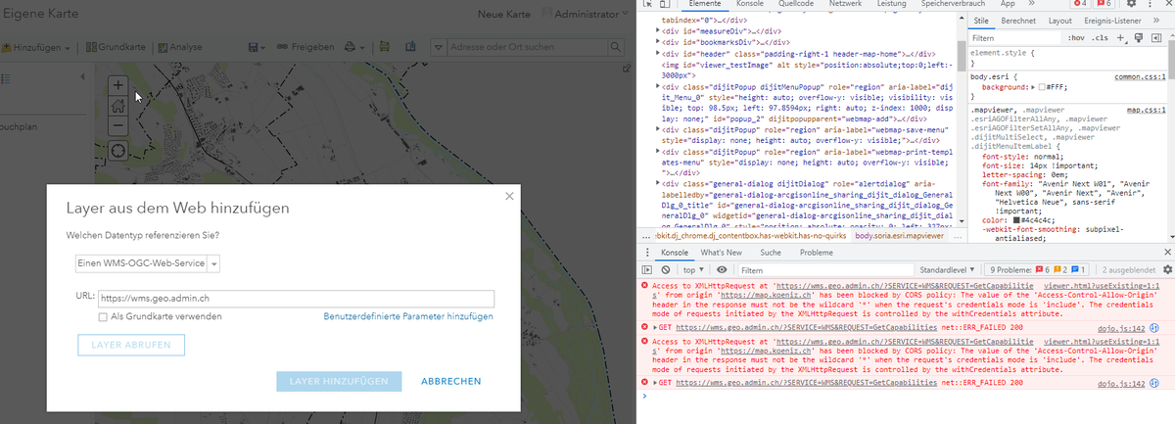The image size is (1175, 424).
Task: Clear the console with the ban icon
Action: (x=665, y=269)
